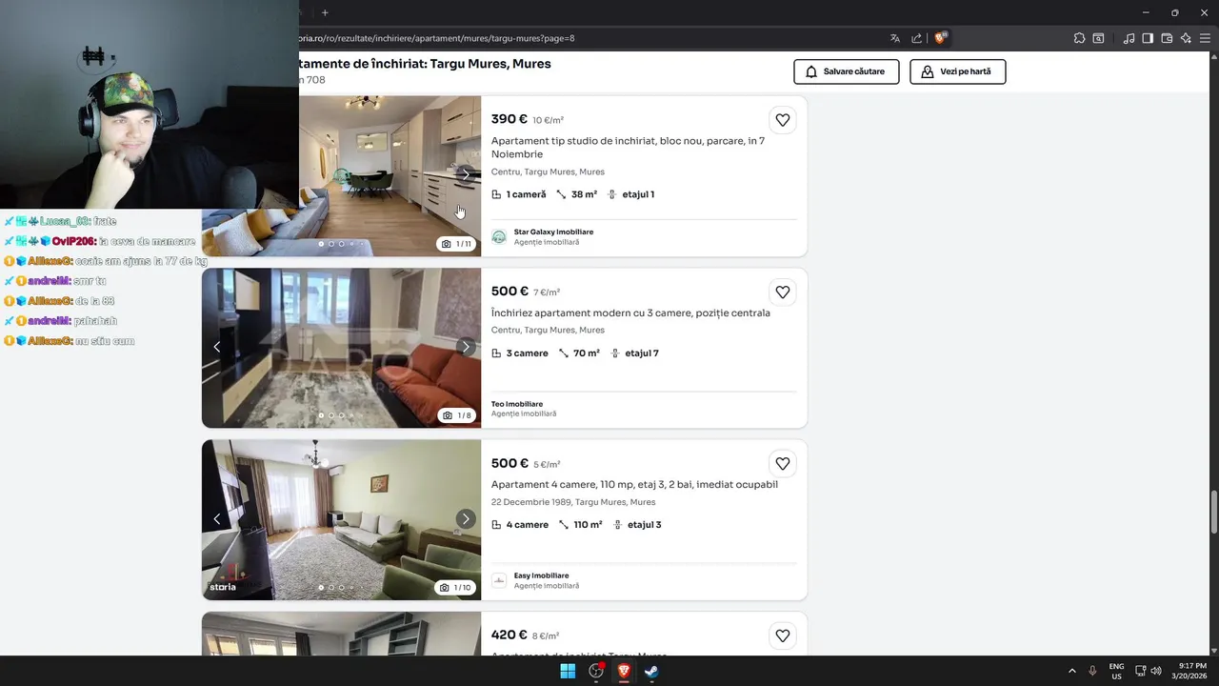Viewport: 1219px width, 686px height.
Task: Open Steam from the taskbar
Action: click(x=651, y=671)
